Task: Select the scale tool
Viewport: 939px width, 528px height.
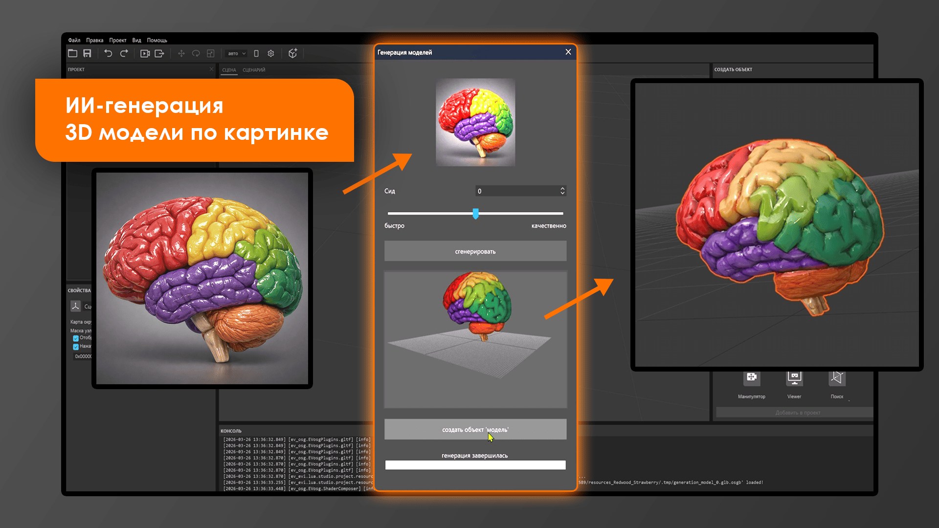Action: (210, 53)
